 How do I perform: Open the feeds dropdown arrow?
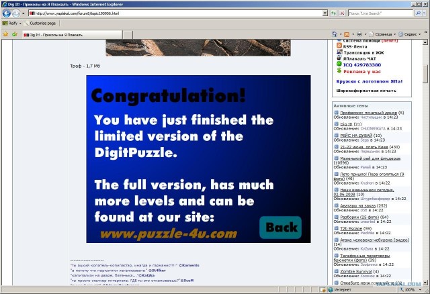click(353, 34)
